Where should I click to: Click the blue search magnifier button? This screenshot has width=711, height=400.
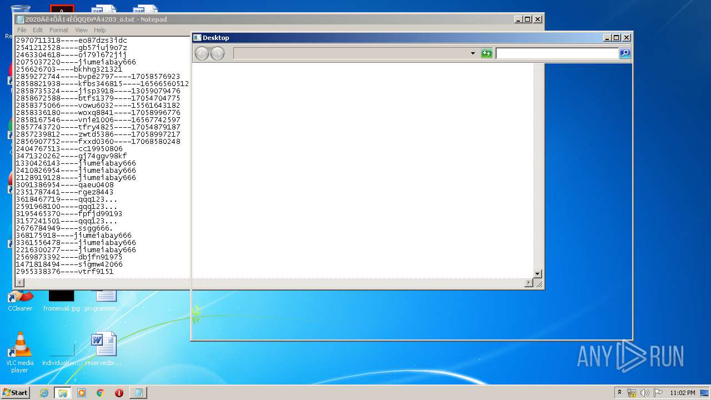click(625, 53)
